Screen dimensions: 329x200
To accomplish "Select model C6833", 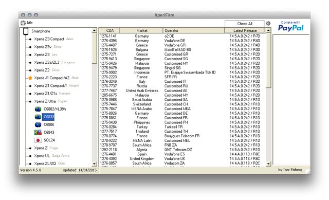I will (x=48, y=117).
